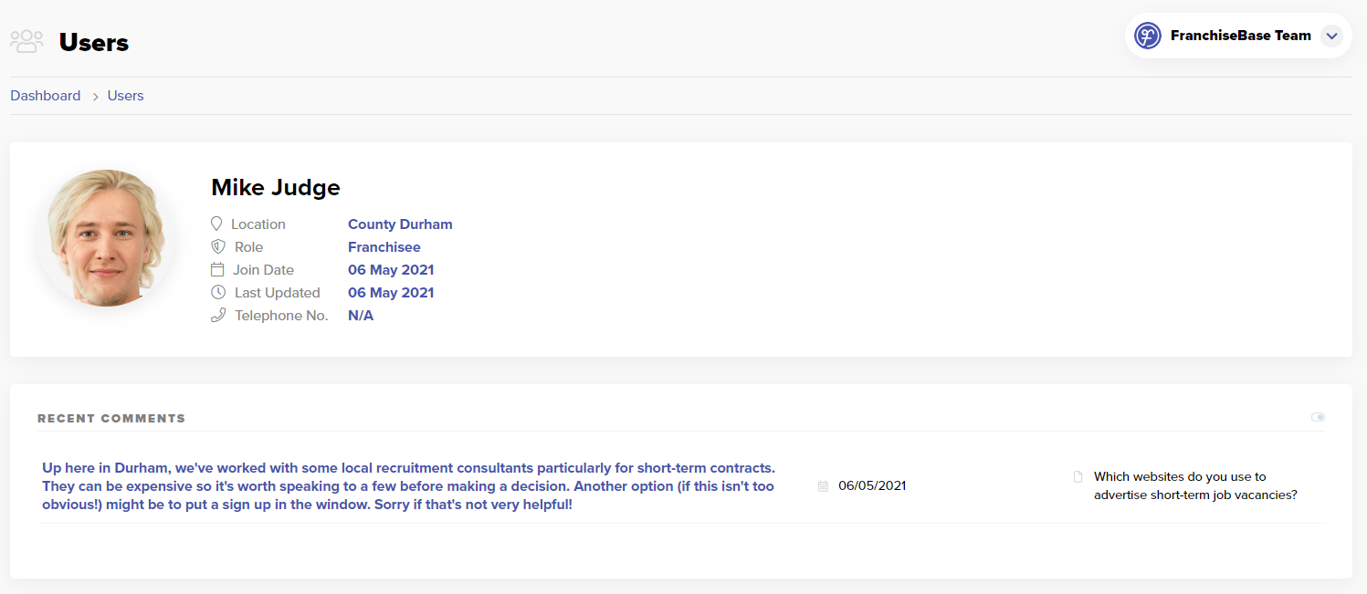
Task: Click the Telephone N/A value
Action: [361, 316]
